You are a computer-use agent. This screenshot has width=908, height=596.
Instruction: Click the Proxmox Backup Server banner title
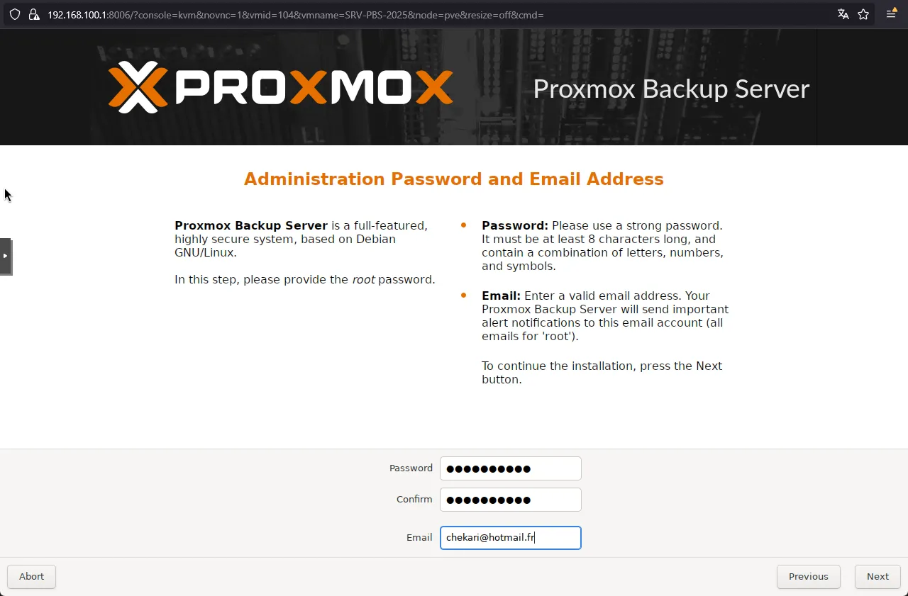coord(671,89)
